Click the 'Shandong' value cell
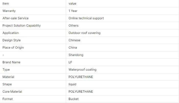Viewport: 179px width, 103px height. pos(76,55)
